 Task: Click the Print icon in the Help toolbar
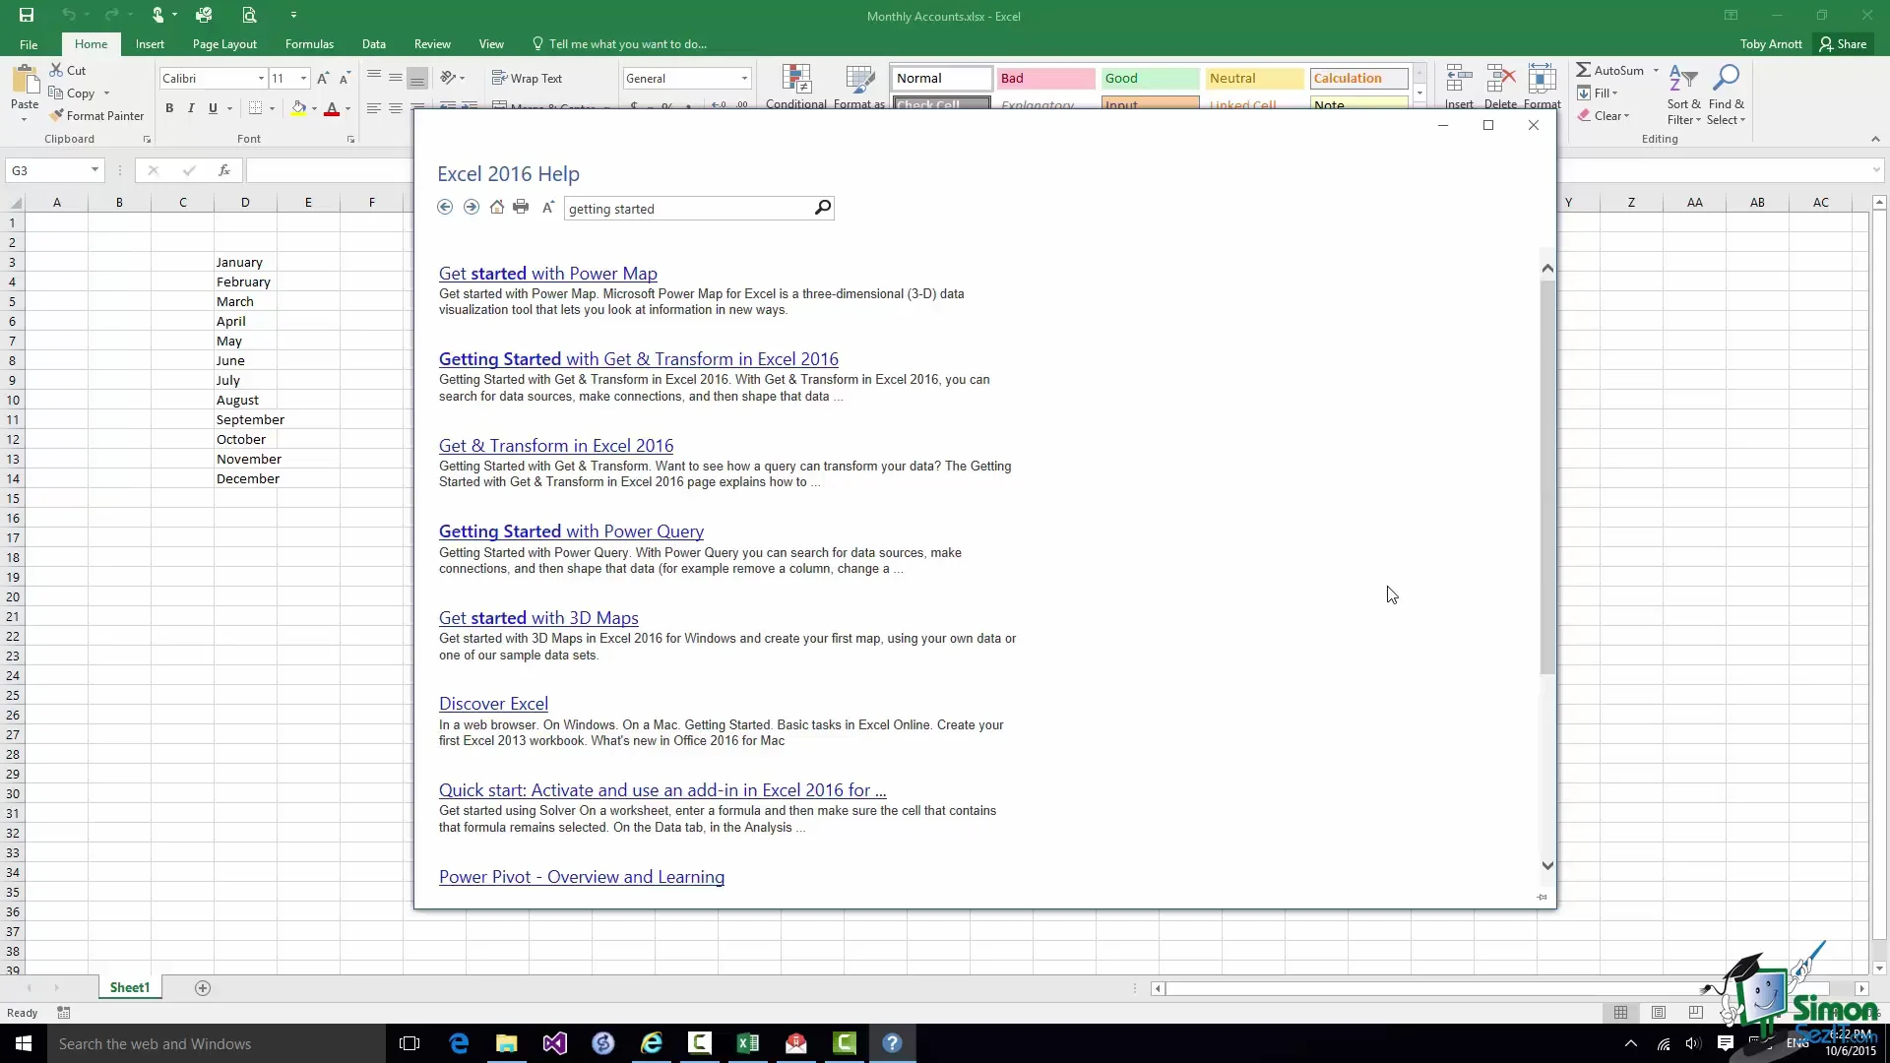pos(521,208)
